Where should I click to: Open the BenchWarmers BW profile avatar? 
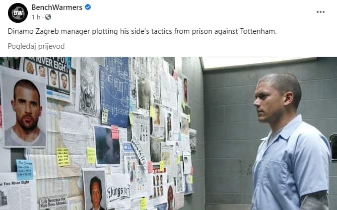tap(18, 13)
